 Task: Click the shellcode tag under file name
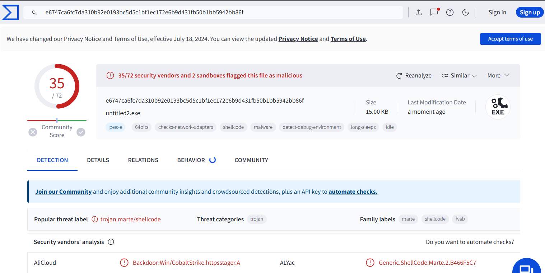[233, 127]
